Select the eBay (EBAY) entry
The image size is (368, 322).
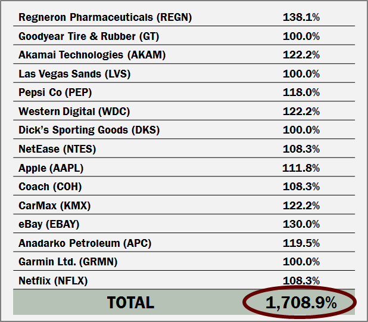[x=49, y=224]
